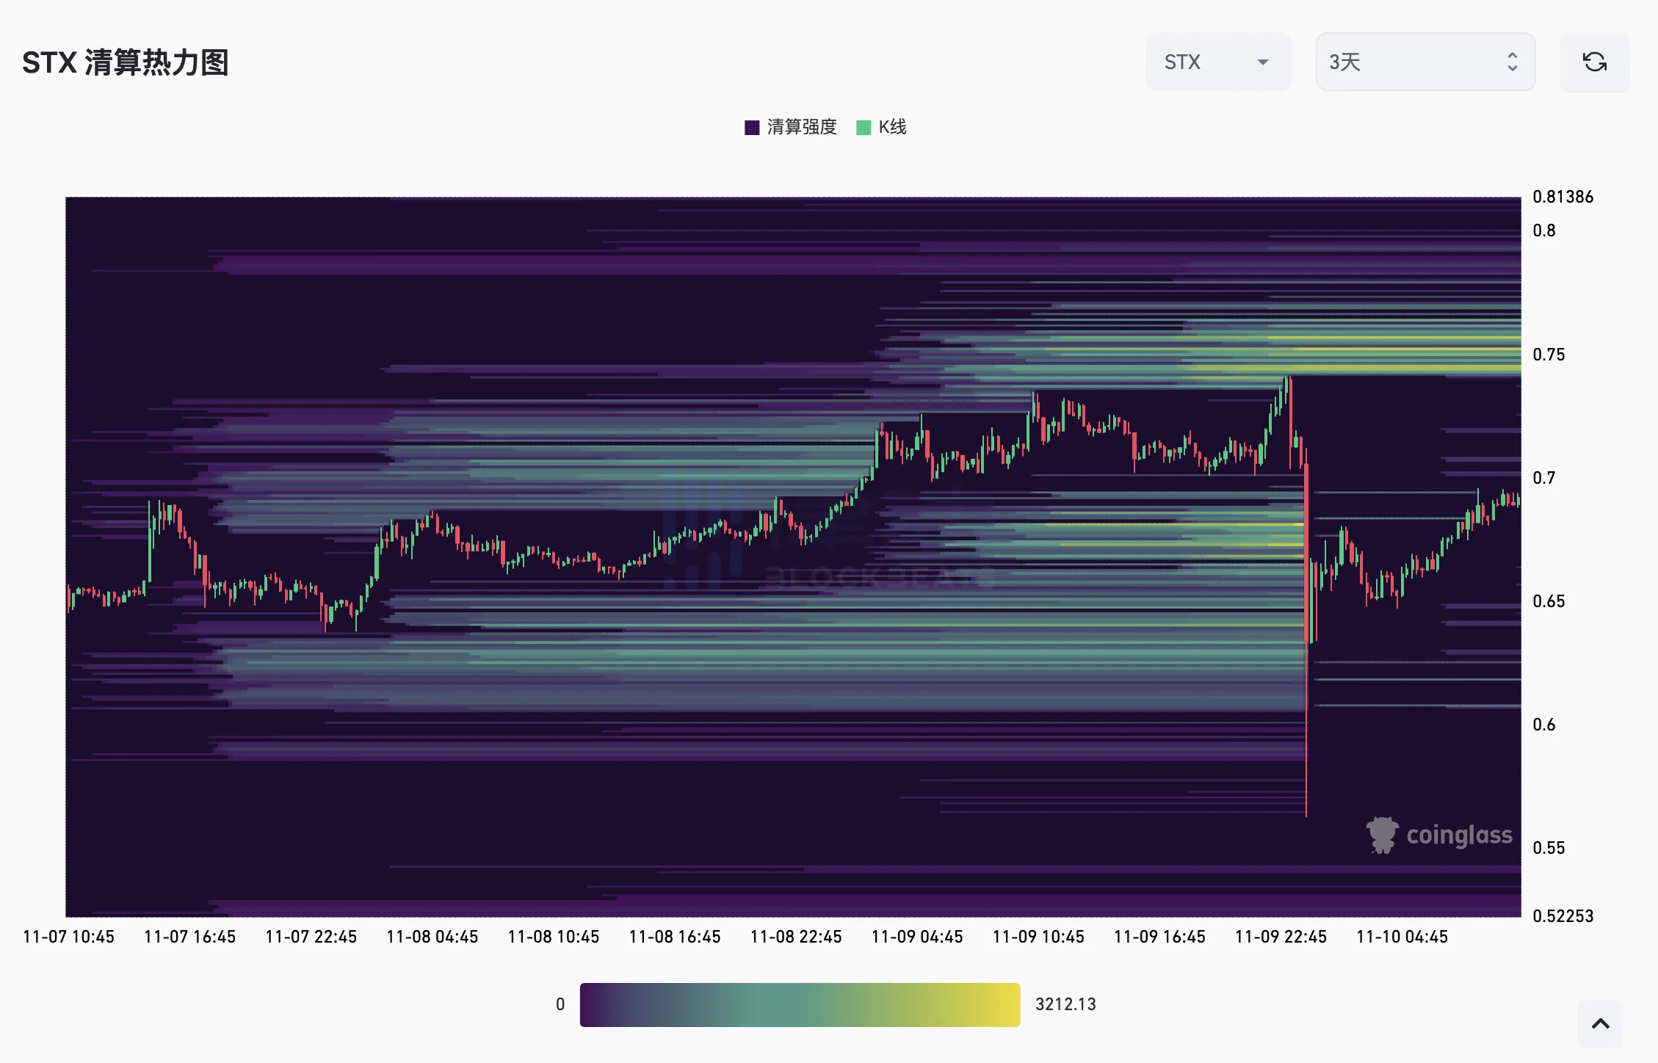Viewport: 1658px width, 1063px height.
Task: Click the 3212.13 maximum scale label
Action: click(1065, 1004)
